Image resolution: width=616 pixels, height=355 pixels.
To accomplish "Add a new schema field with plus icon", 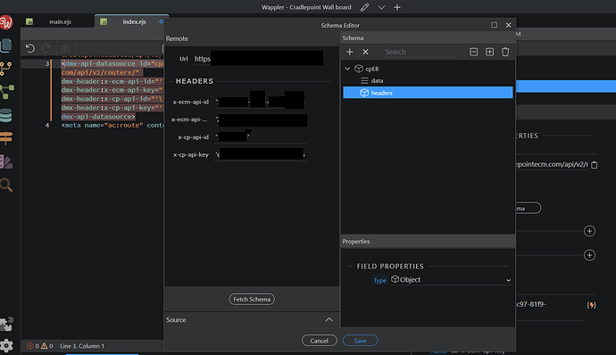I will click(350, 52).
